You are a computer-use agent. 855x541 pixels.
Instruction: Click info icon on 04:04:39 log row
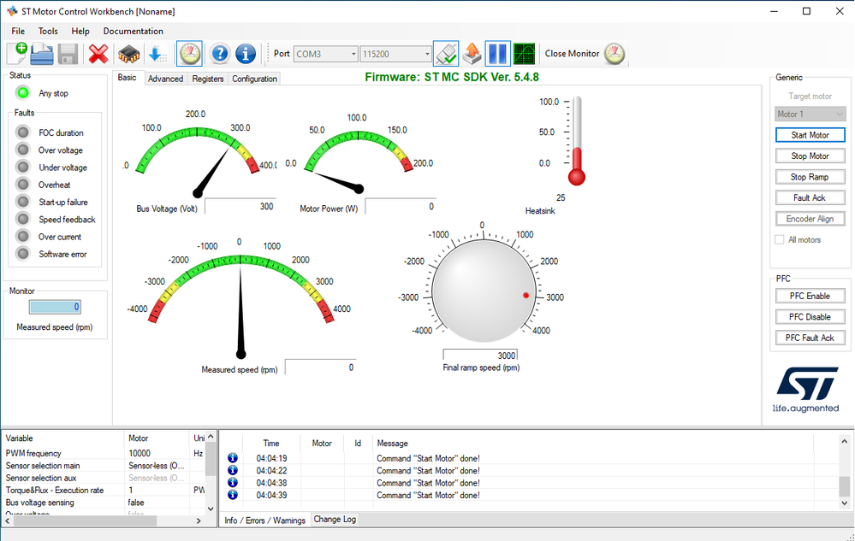point(233,494)
